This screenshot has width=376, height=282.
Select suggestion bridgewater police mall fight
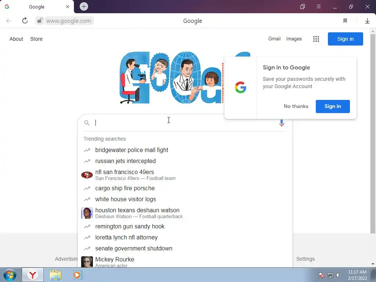(185, 150)
